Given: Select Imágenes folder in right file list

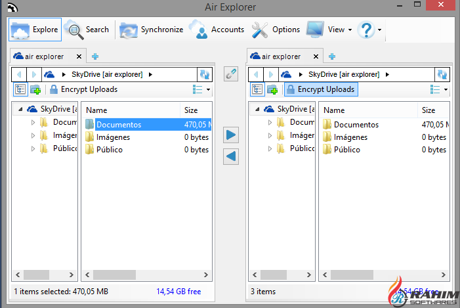Looking at the screenshot, I should [345, 137].
